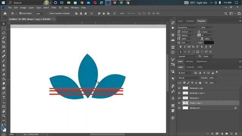
Task: Open the File menu
Action: (x=10, y=8)
